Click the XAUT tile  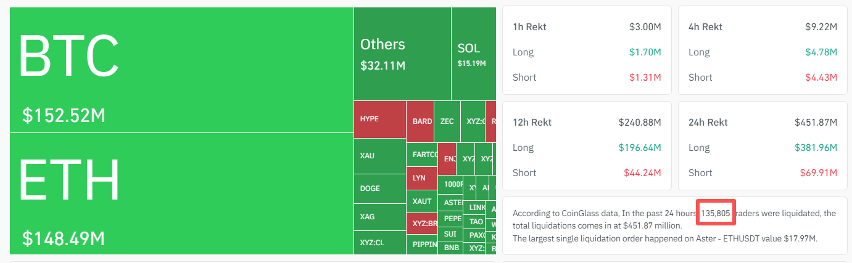point(421,201)
